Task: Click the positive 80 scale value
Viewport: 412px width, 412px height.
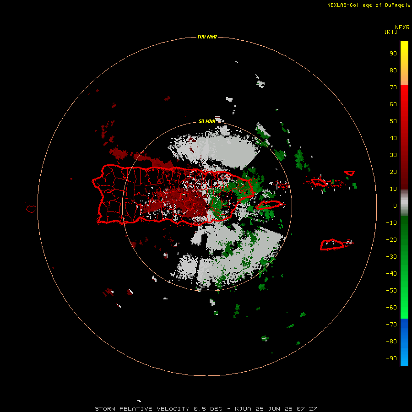Action: [x=393, y=70]
